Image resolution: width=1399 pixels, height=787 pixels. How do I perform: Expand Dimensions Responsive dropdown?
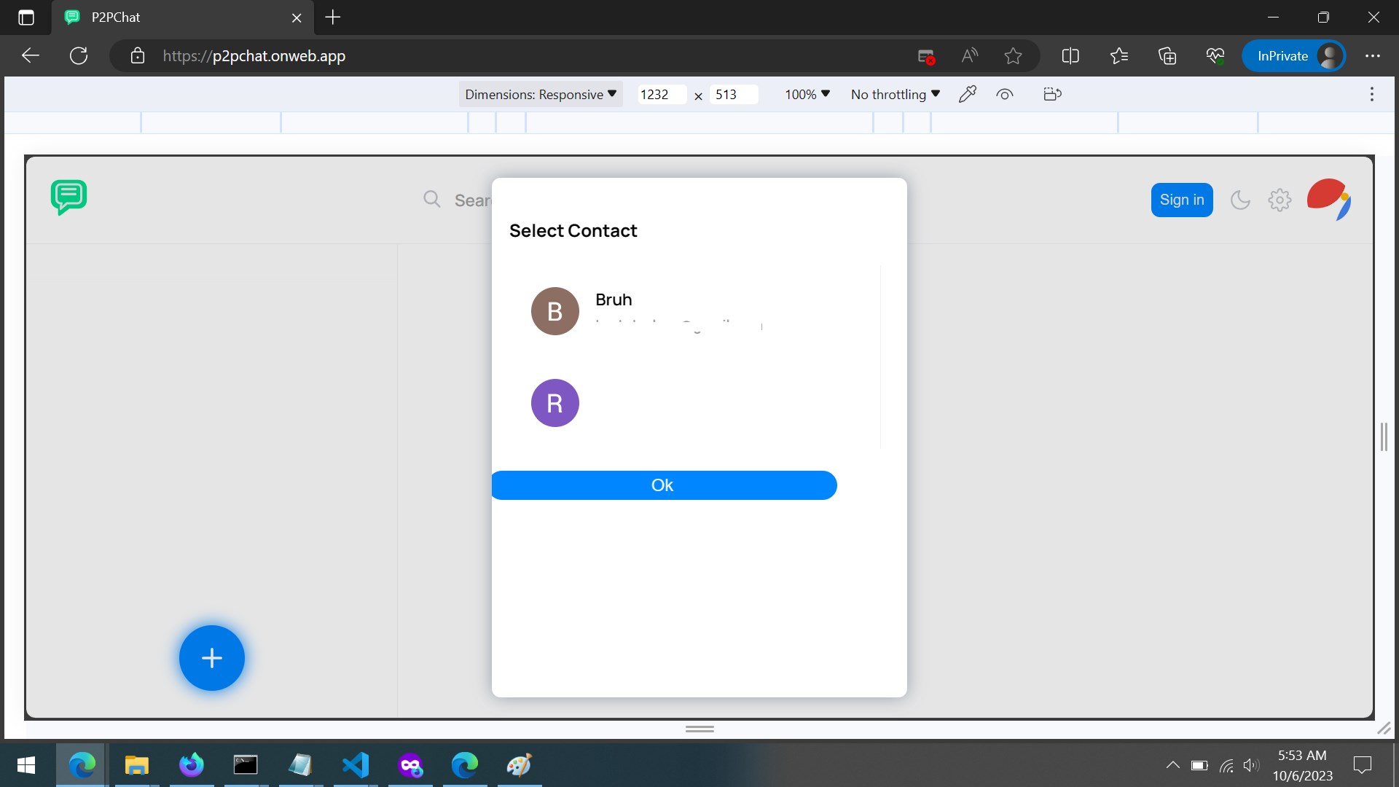point(540,95)
